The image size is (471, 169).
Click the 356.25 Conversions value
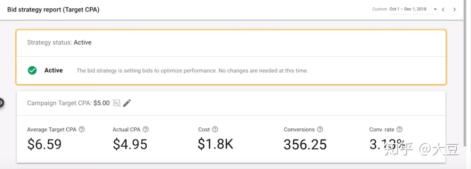point(305,144)
